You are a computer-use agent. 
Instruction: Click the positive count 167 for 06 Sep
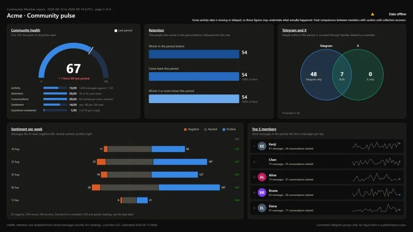pyautogui.click(x=223, y=188)
